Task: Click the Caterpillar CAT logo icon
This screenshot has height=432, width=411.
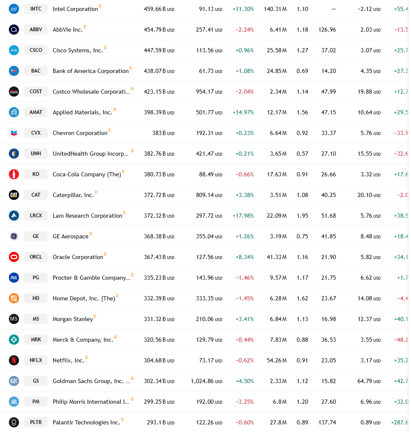Action: click(14, 195)
